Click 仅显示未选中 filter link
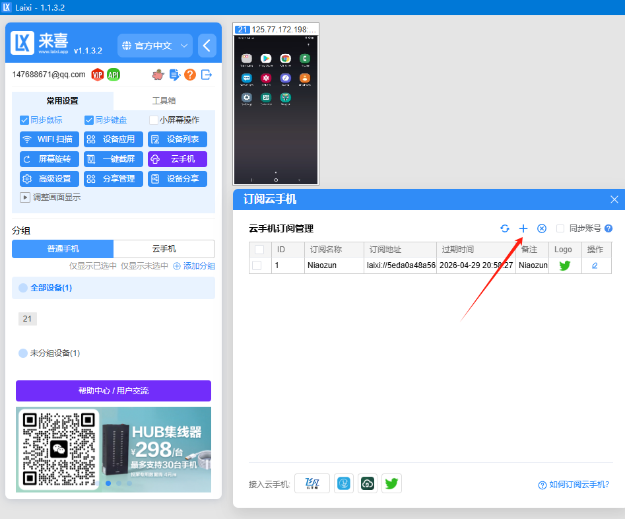The image size is (625, 519). 145,266
